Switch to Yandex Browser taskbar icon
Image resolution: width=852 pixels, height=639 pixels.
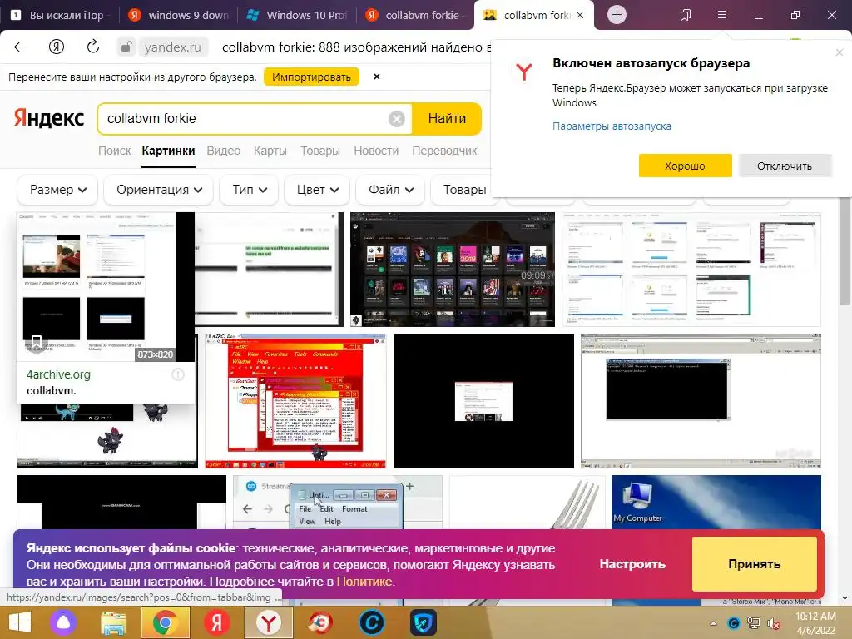[x=269, y=622]
